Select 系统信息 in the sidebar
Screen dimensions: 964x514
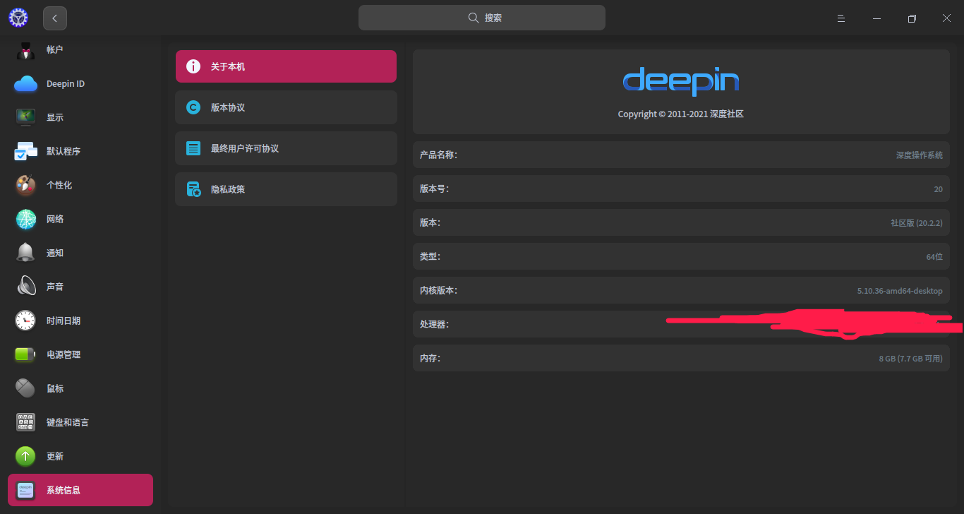click(80, 490)
